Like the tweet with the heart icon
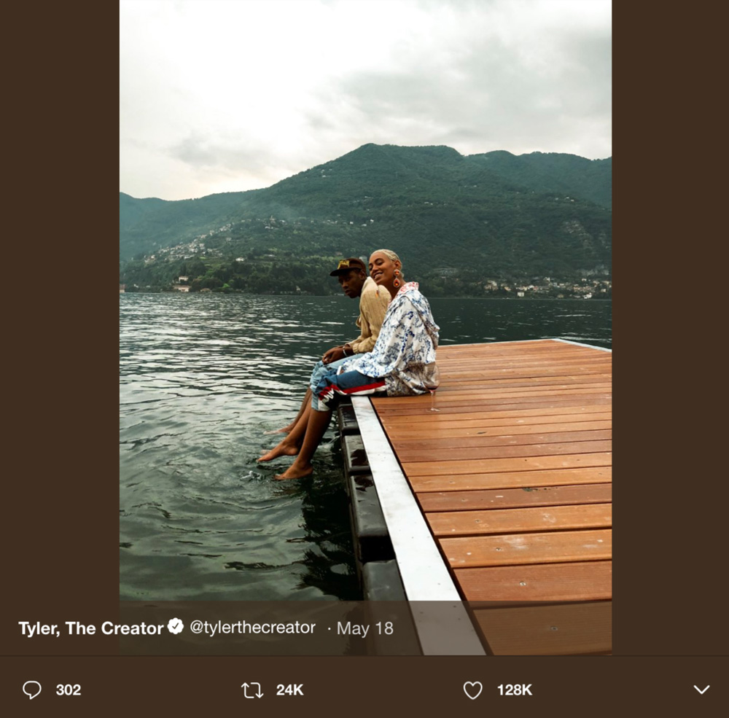 point(473,690)
